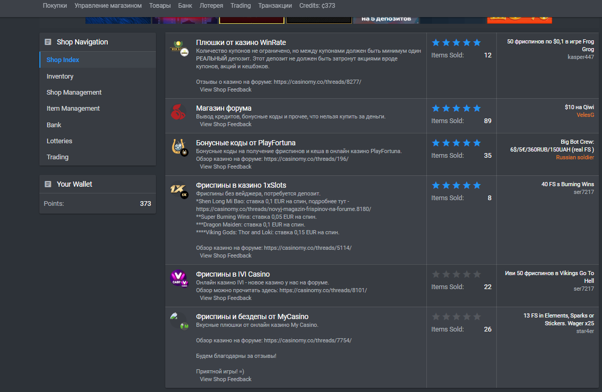Open casinomy.co/threads/7754/ review link
Viewport: 602px width, 392px height.
308,341
